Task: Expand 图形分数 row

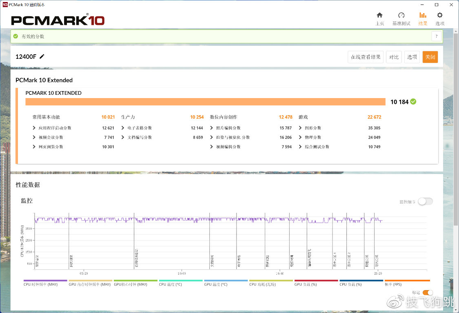Action: 300,128
